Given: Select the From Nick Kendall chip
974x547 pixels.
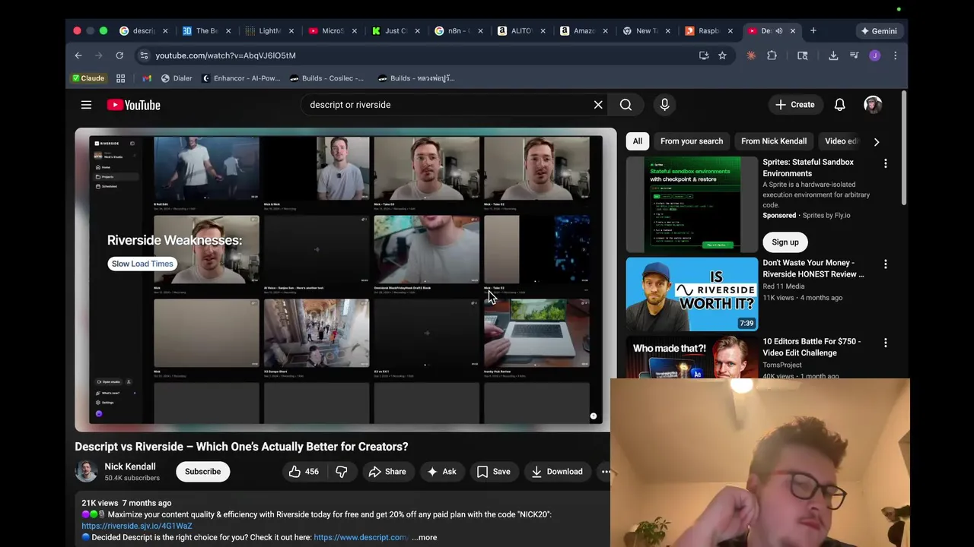Looking at the screenshot, I should (774, 141).
